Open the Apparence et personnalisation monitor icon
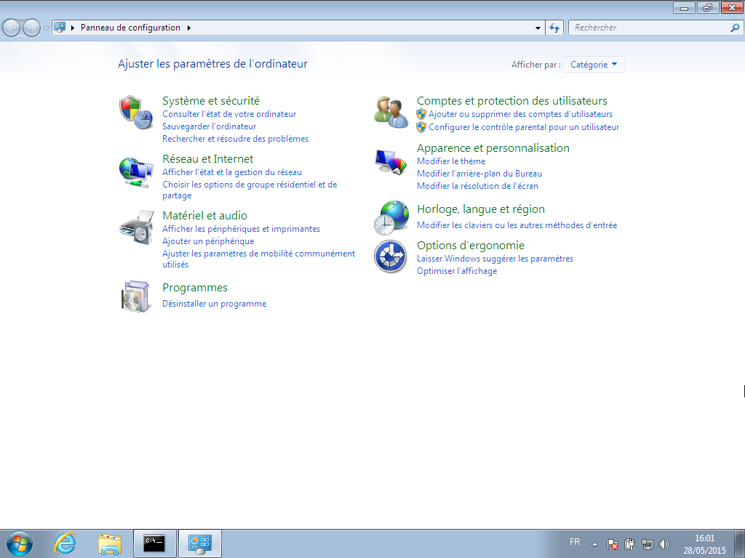The image size is (745, 558). point(391,162)
